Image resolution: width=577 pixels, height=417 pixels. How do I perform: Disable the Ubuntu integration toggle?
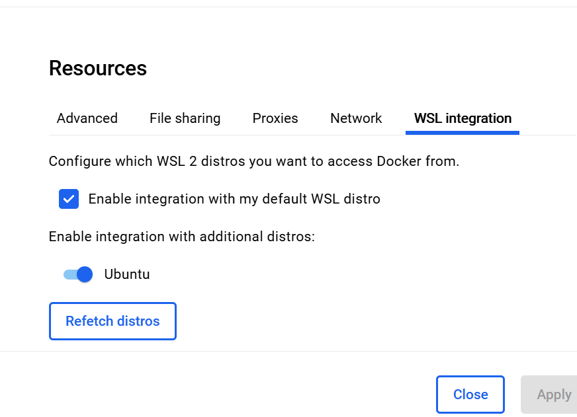78,274
